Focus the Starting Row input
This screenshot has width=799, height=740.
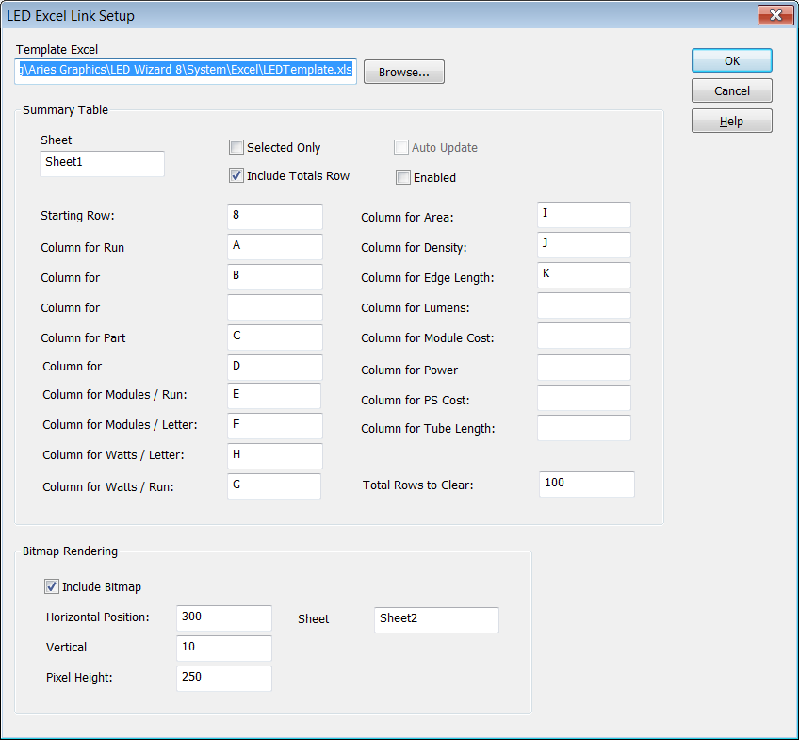coord(274,216)
